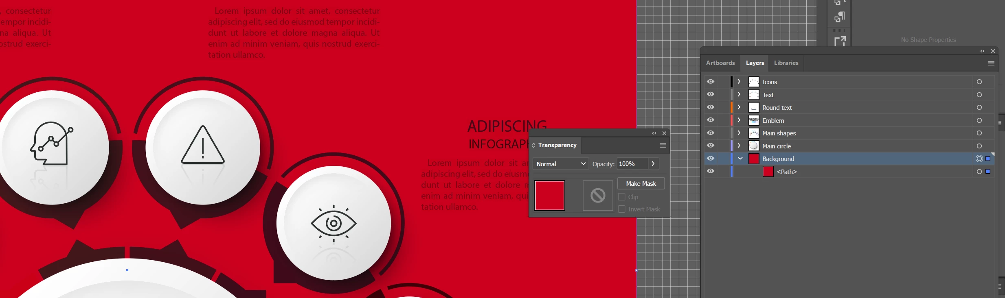Expand the Text layer
The width and height of the screenshot is (1005, 298).
739,94
